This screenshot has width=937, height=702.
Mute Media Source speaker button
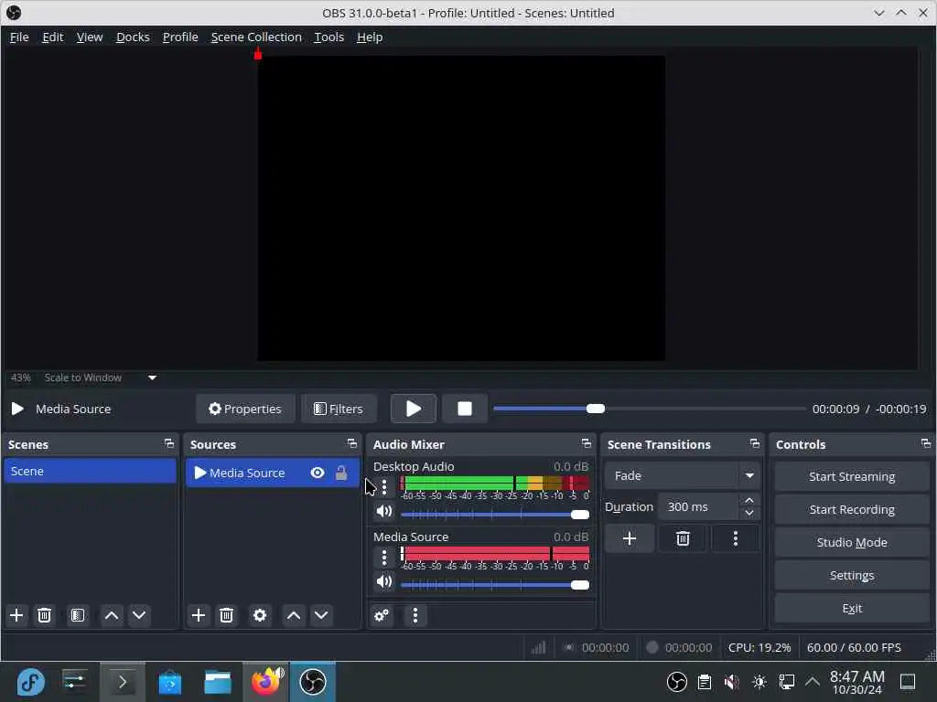[x=384, y=582]
